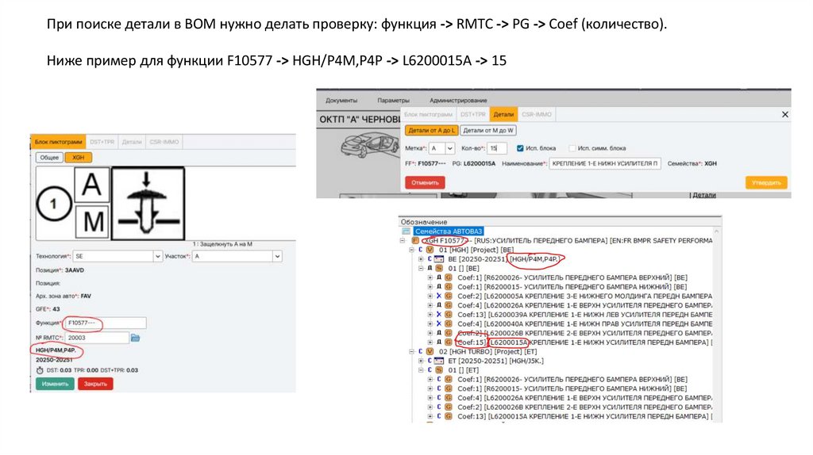This screenshot has height=455, width=813.
Task: Click the calendar icon of BE [20250-20251] row
Action: (439, 259)
